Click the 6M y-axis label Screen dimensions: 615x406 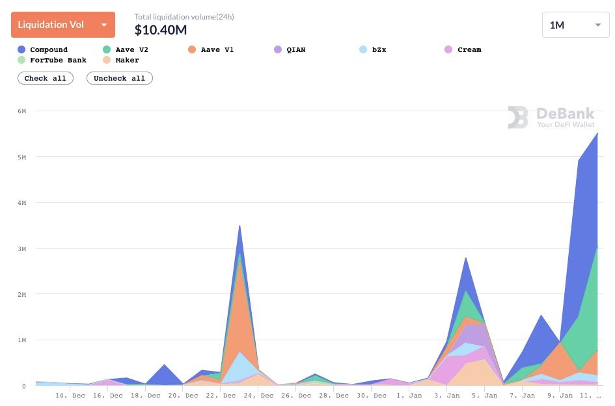pyautogui.click(x=22, y=111)
